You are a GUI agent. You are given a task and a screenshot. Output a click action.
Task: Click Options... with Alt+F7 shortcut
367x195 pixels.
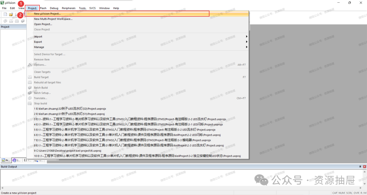click(138, 65)
